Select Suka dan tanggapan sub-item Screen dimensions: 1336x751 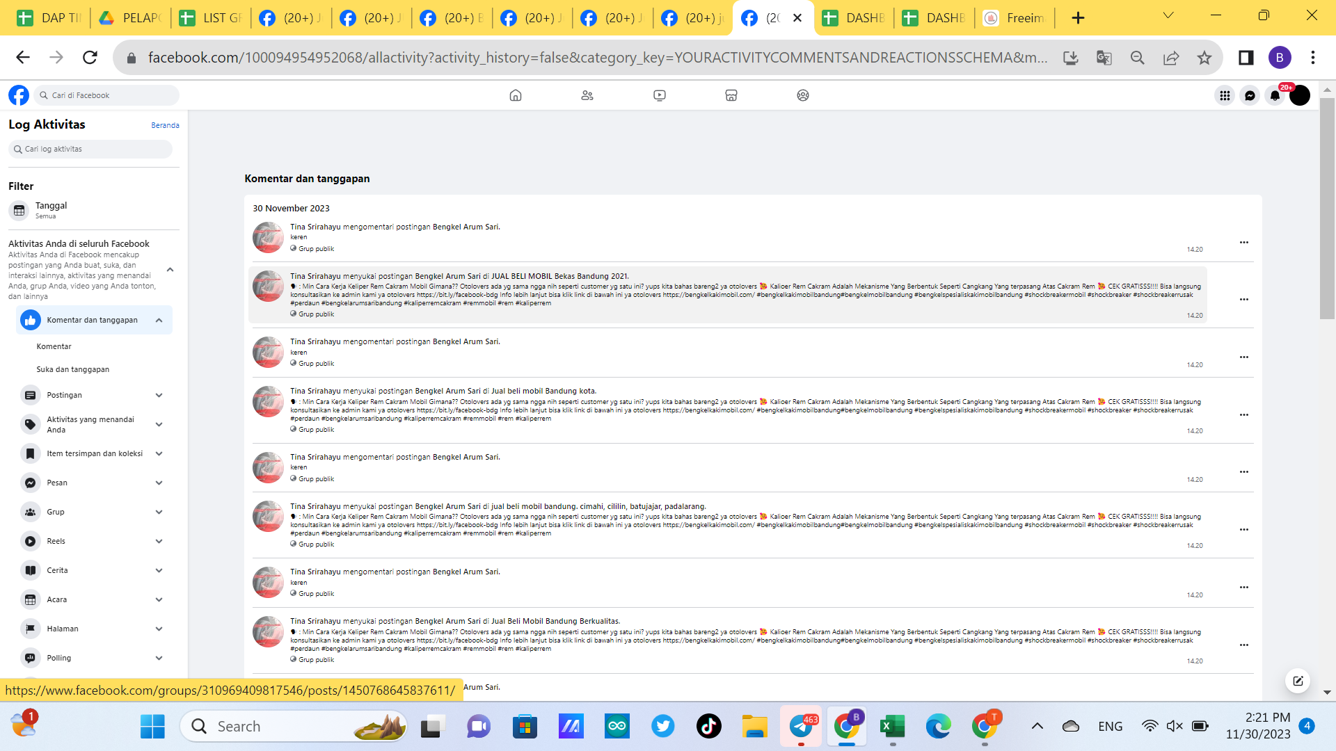click(73, 369)
